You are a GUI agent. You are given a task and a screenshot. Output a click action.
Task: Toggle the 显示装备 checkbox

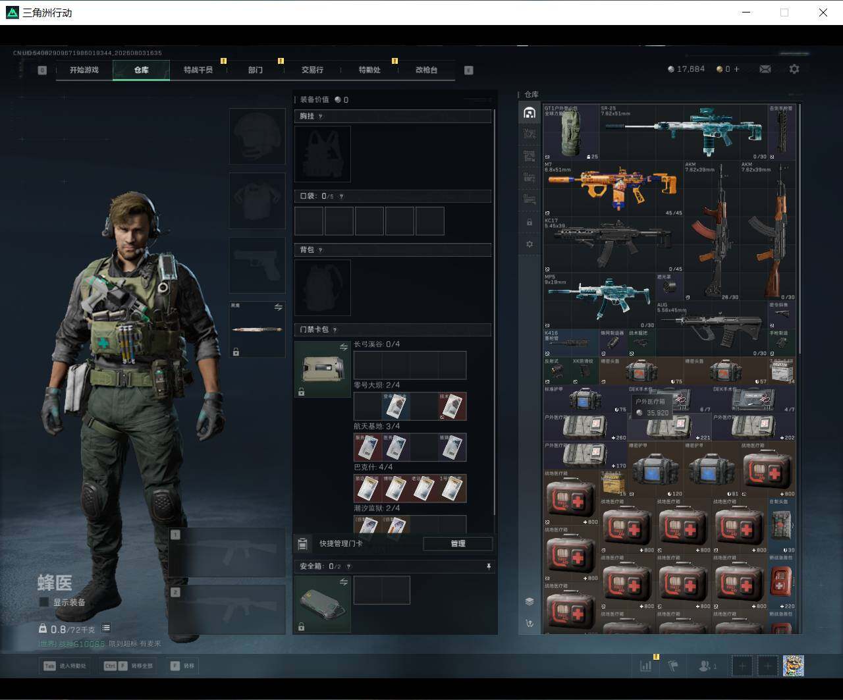tap(44, 602)
